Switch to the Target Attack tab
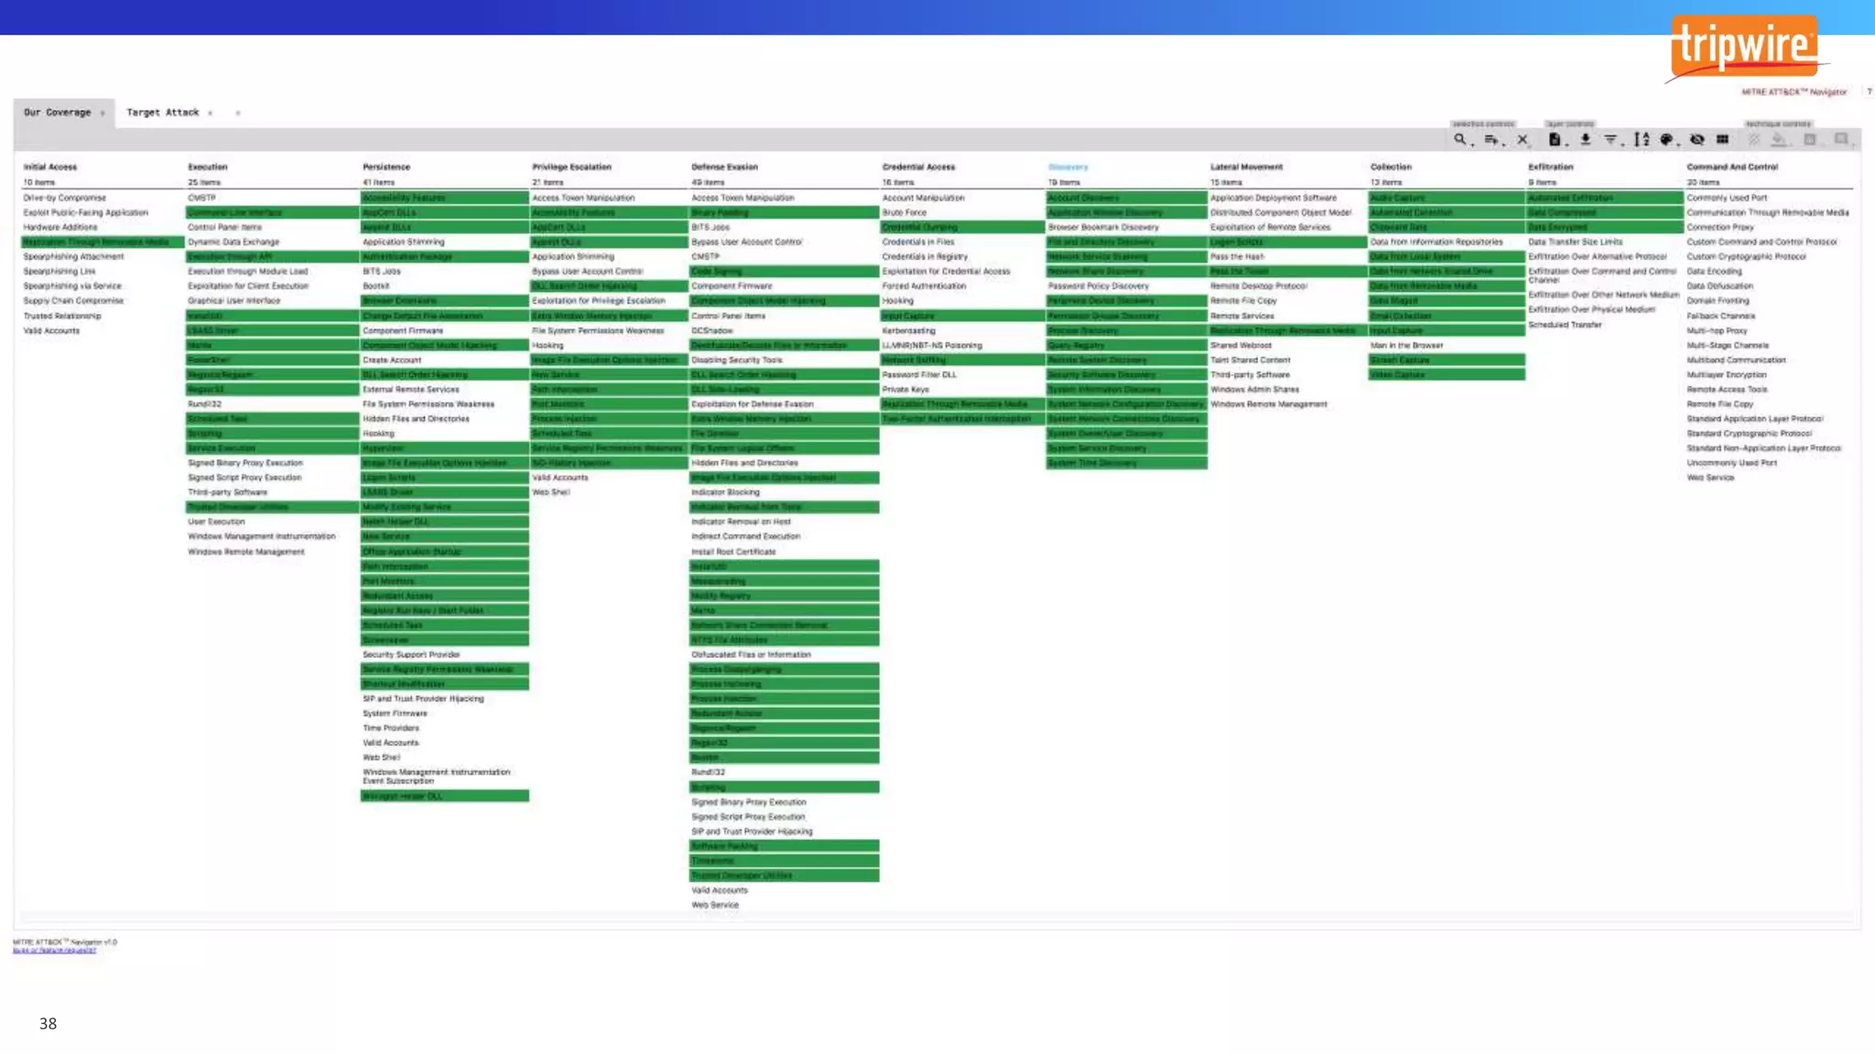1875x1054 pixels. point(162,113)
